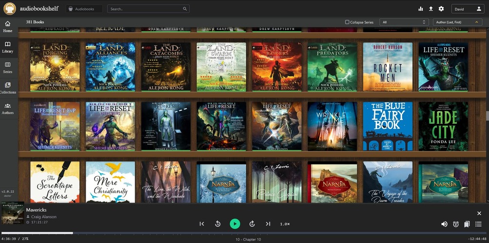The image size is (489, 243).
Task: Open the Author (Last, First) sort dropdown
Action: click(457, 22)
